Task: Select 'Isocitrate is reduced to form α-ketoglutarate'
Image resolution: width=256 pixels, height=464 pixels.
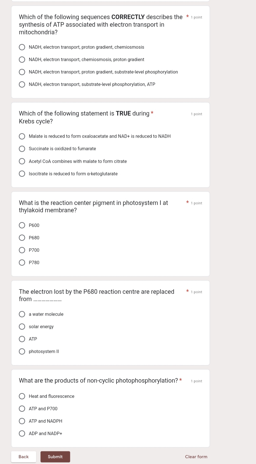Action: click(22, 174)
